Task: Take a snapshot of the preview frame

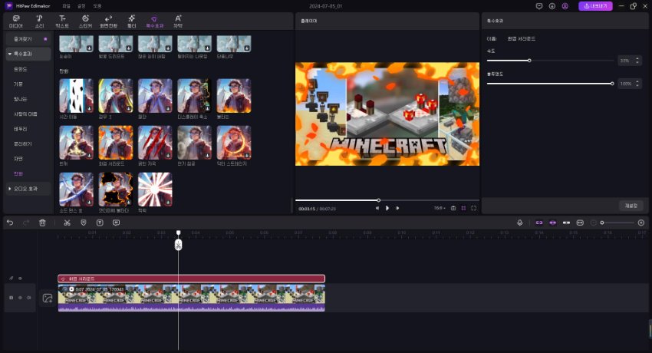Action: [x=453, y=208]
